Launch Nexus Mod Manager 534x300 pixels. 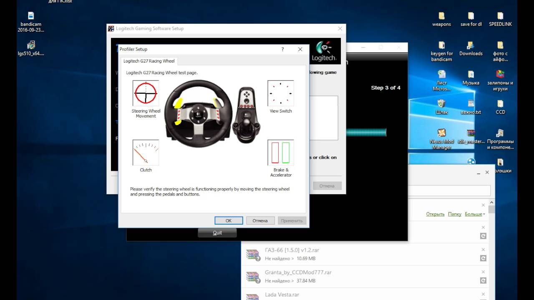[x=441, y=139]
